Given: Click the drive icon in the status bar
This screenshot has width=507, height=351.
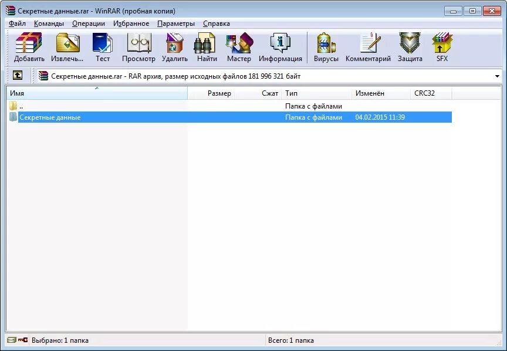Looking at the screenshot, I should point(12,340).
